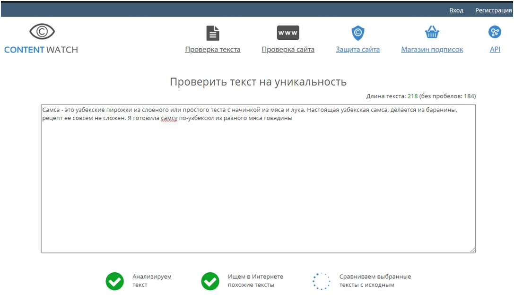
Task: Click the blue shield icon for Защита сайта
Action: 357,32
